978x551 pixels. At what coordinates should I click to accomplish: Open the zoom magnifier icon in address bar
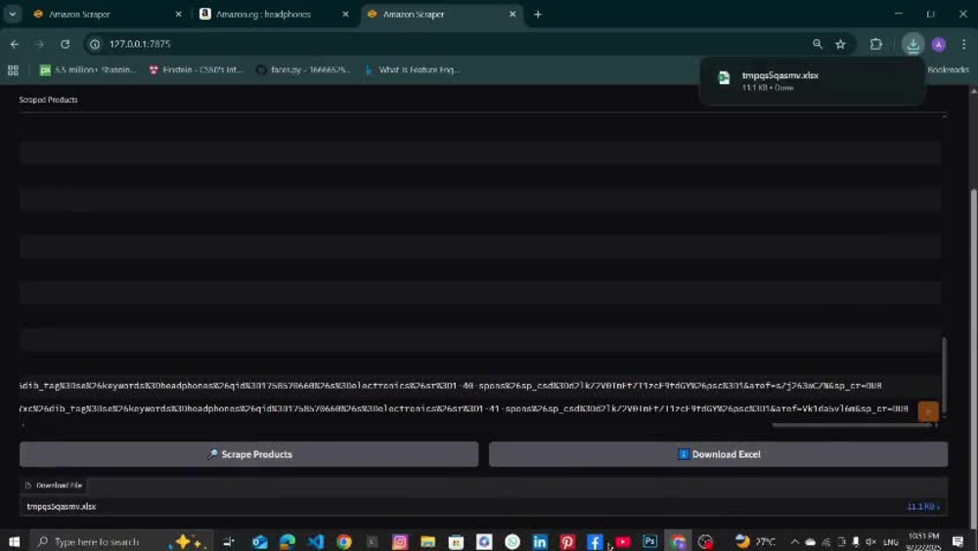pos(817,44)
